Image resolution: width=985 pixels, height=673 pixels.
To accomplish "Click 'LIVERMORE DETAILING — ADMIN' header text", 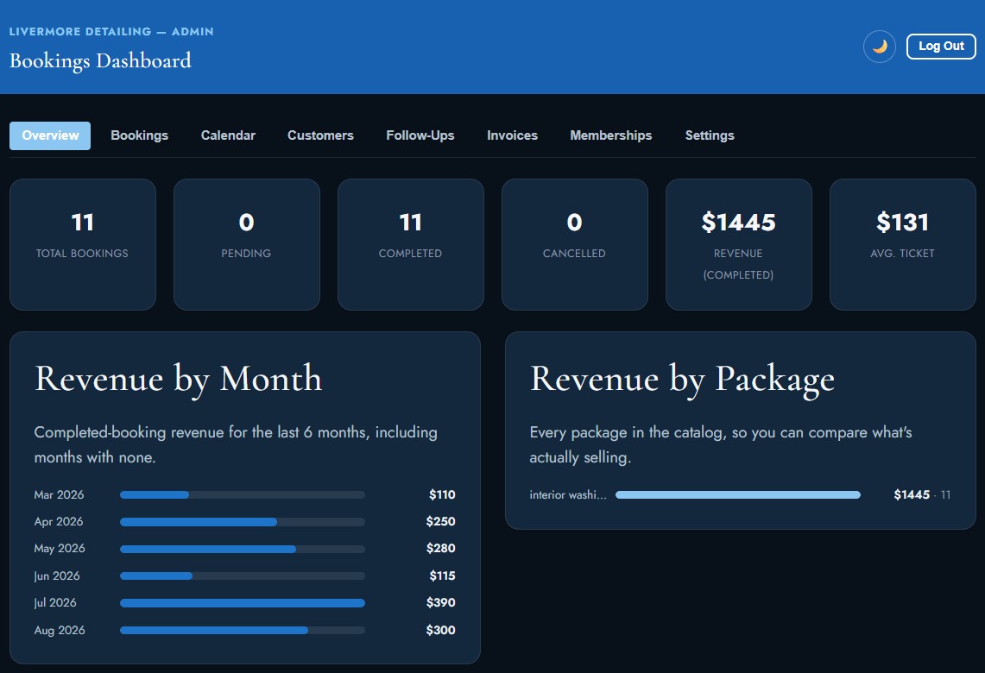I will (x=111, y=31).
